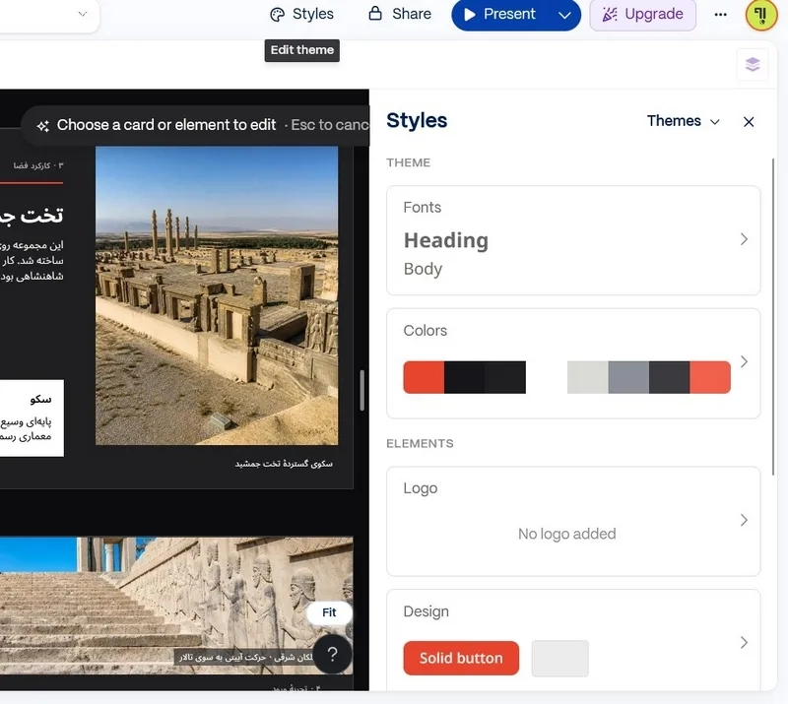Image resolution: width=788 pixels, height=704 pixels.
Task: Click the Styles panel vertical scrollbar
Action: [x=773, y=317]
